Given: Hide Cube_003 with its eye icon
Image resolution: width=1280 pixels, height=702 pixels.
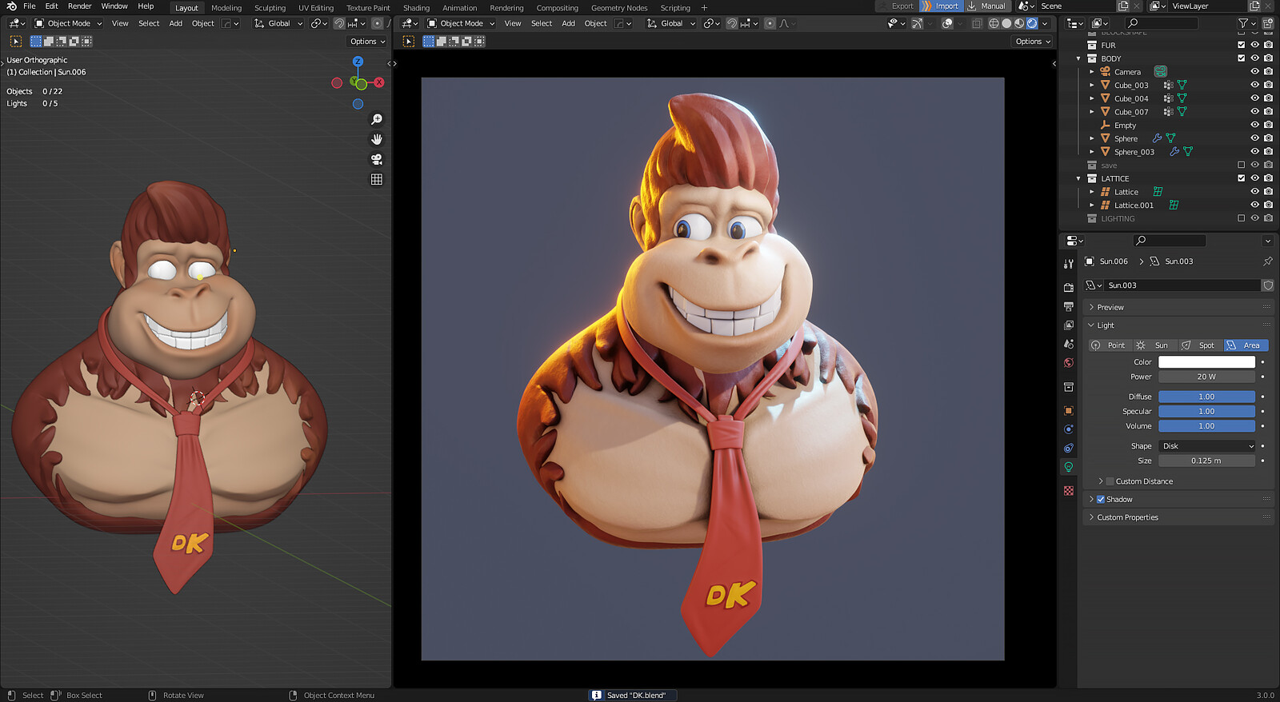Looking at the screenshot, I should point(1254,85).
